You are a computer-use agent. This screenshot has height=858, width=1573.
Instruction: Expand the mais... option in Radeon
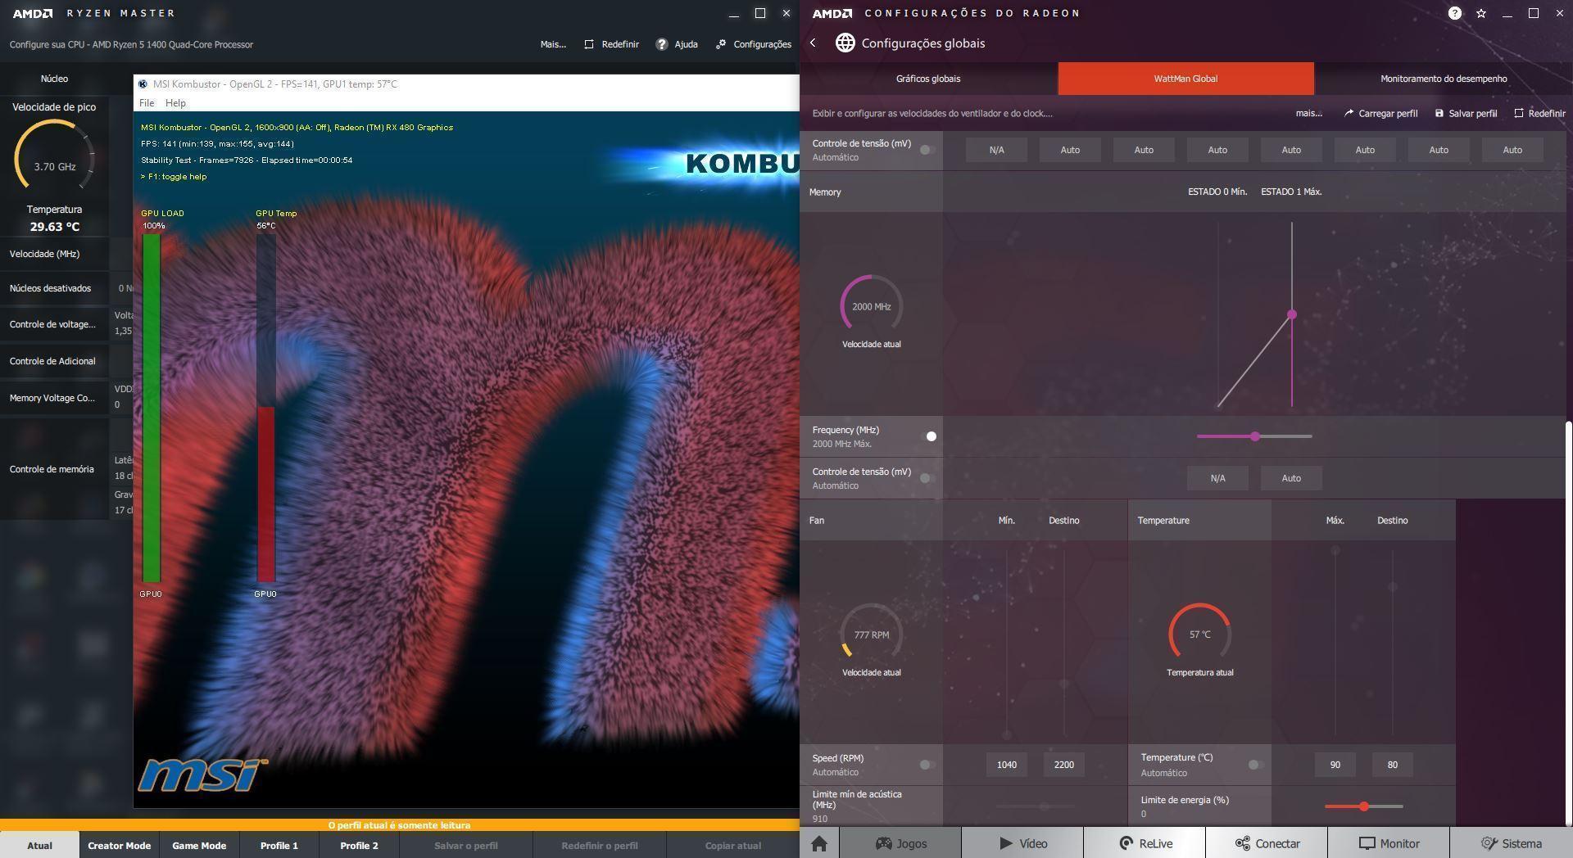click(x=1308, y=113)
